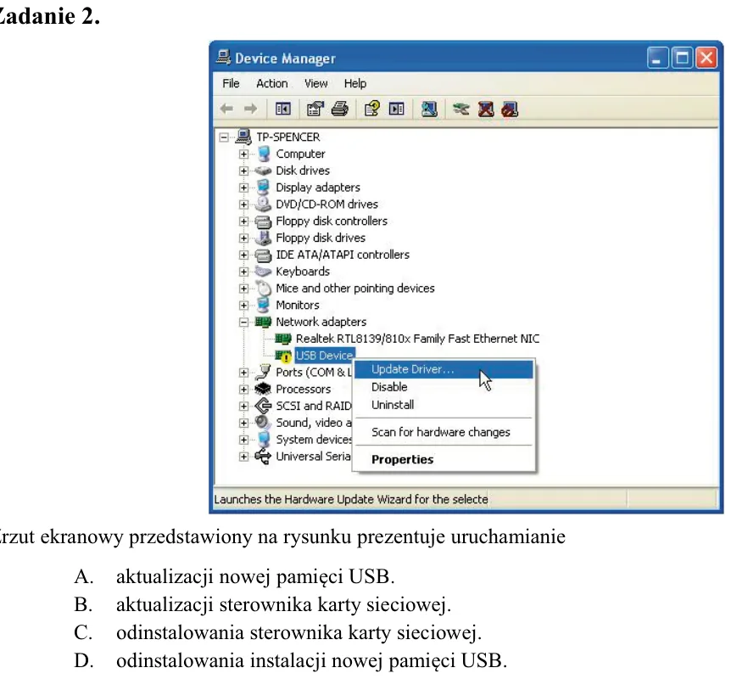This screenshot has width=731, height=679.
Task: Click the Properties toolbar icon
Action: click(315, 109)
